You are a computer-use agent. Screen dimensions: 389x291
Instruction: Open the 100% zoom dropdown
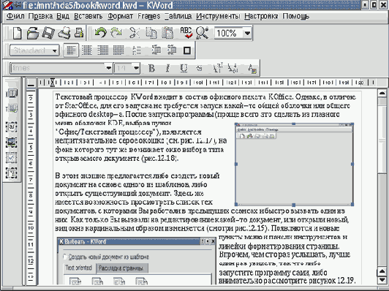[247, 33]
